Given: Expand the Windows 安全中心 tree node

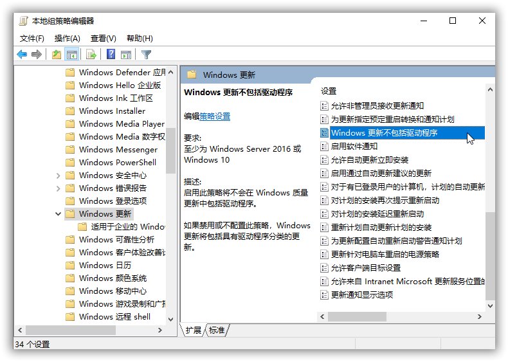Looking at the screenshot, I should [58, 176].
